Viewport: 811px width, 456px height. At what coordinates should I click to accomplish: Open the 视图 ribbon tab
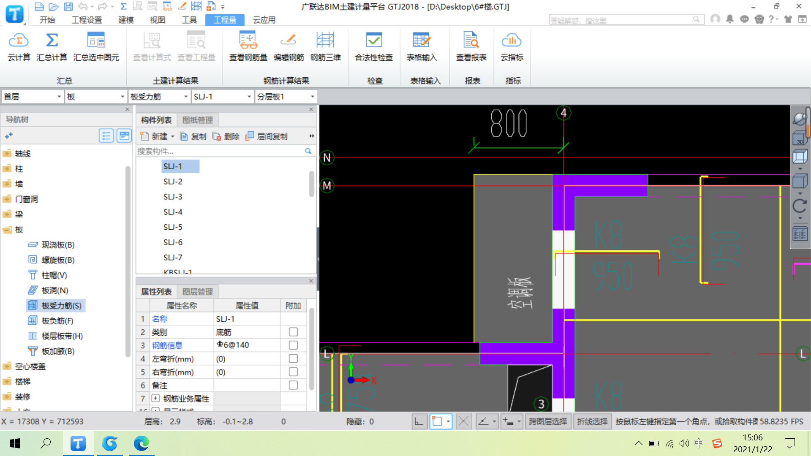158,20
